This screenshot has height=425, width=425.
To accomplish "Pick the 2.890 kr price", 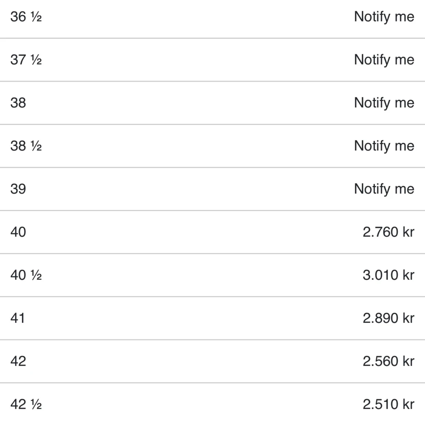I will pos(388,318).
